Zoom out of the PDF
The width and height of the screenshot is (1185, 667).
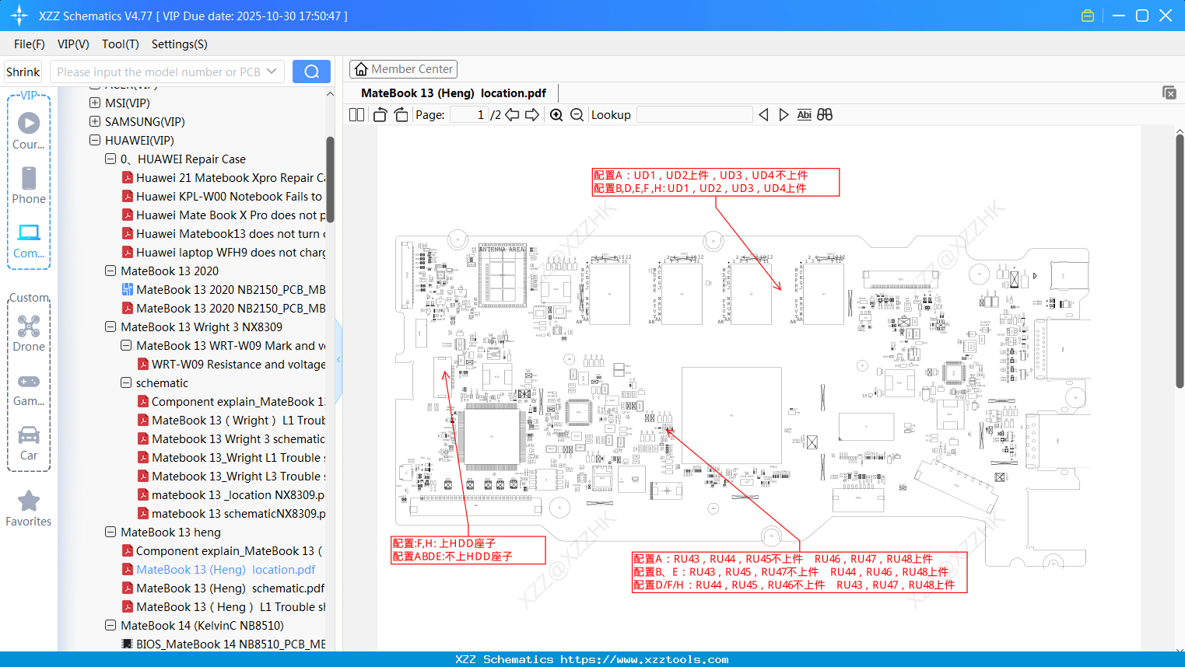coord(577,115)
